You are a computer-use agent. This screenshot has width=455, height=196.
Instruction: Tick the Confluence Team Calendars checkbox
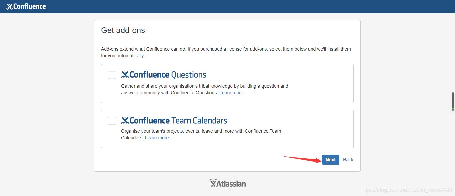[x=112, y=121]
